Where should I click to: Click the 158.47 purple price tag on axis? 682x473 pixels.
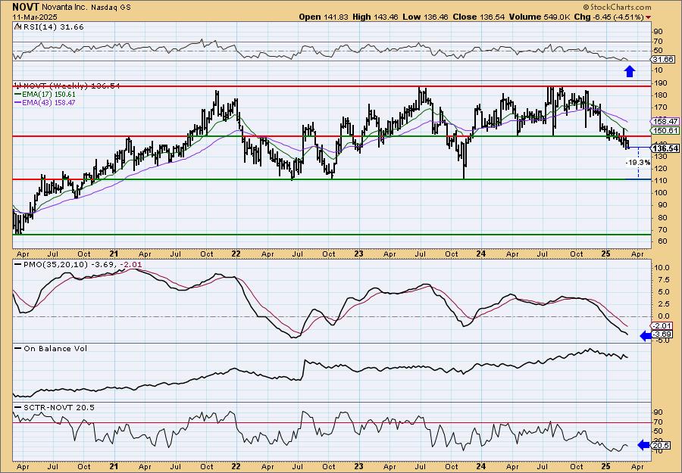coord(665,122)
